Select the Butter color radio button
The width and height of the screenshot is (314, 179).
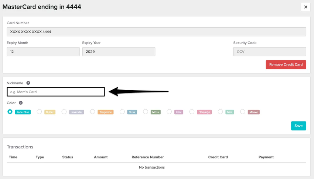[39, 112]
